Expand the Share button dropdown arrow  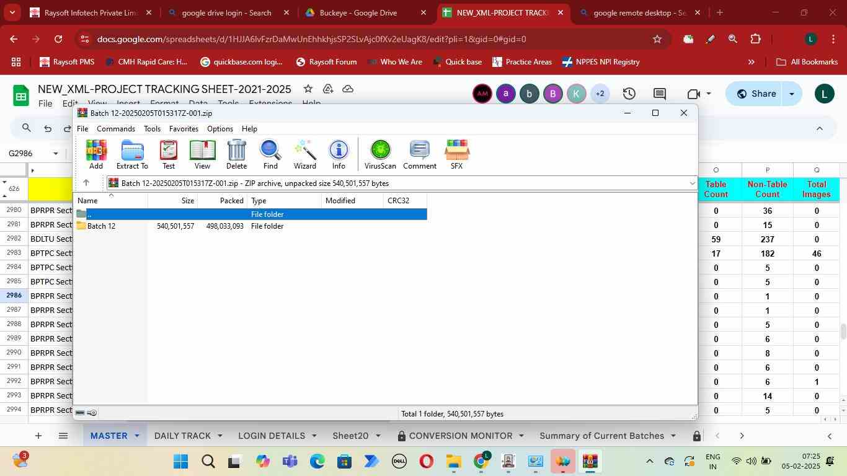click(792, 94)
